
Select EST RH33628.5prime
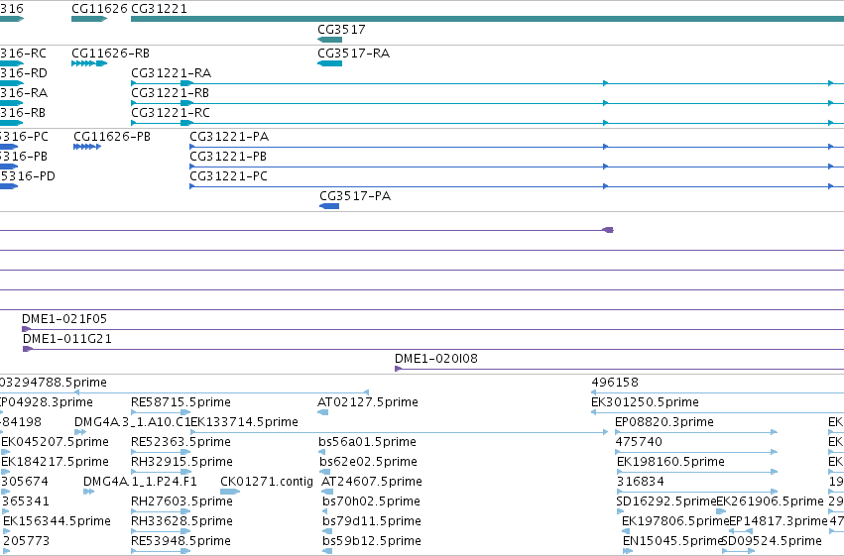pyautogui.click(x=181, y=521)
